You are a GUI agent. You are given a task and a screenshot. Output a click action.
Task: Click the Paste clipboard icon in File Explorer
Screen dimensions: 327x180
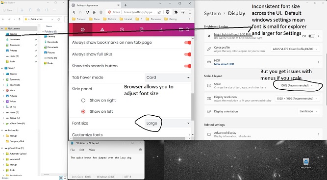(38, 10)
